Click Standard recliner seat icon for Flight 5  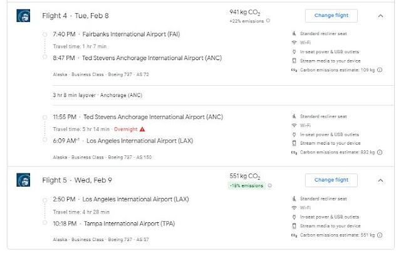coord(294,199)
